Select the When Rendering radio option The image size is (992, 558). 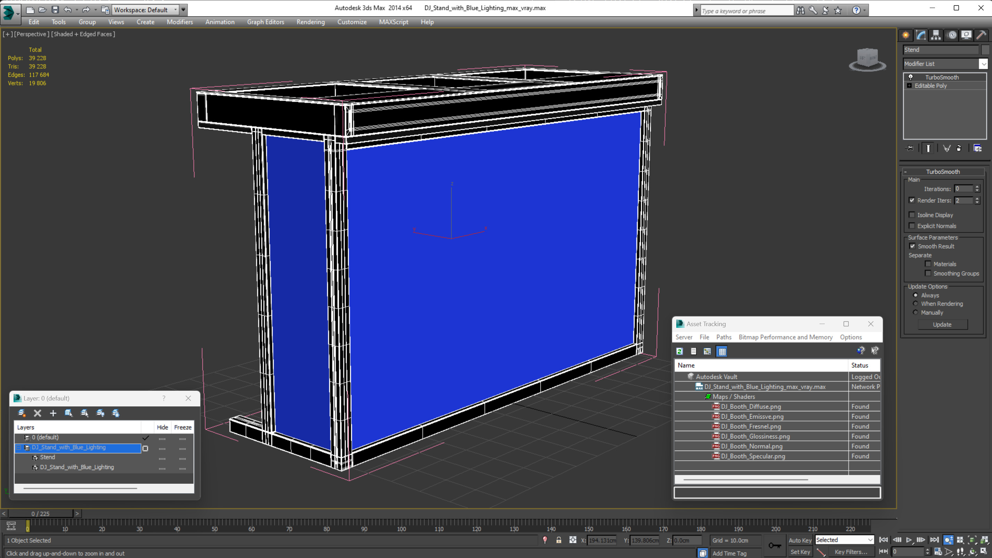click(916, 304)
